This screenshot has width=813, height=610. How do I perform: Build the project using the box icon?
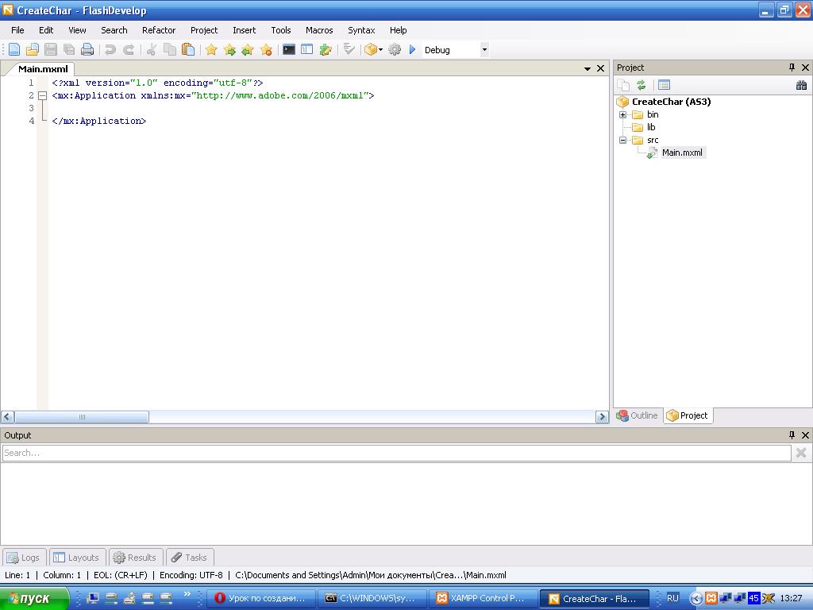click(371, 50)
